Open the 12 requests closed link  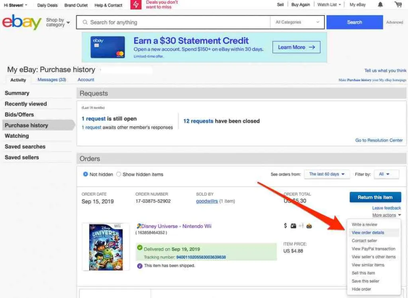(198, 121)
